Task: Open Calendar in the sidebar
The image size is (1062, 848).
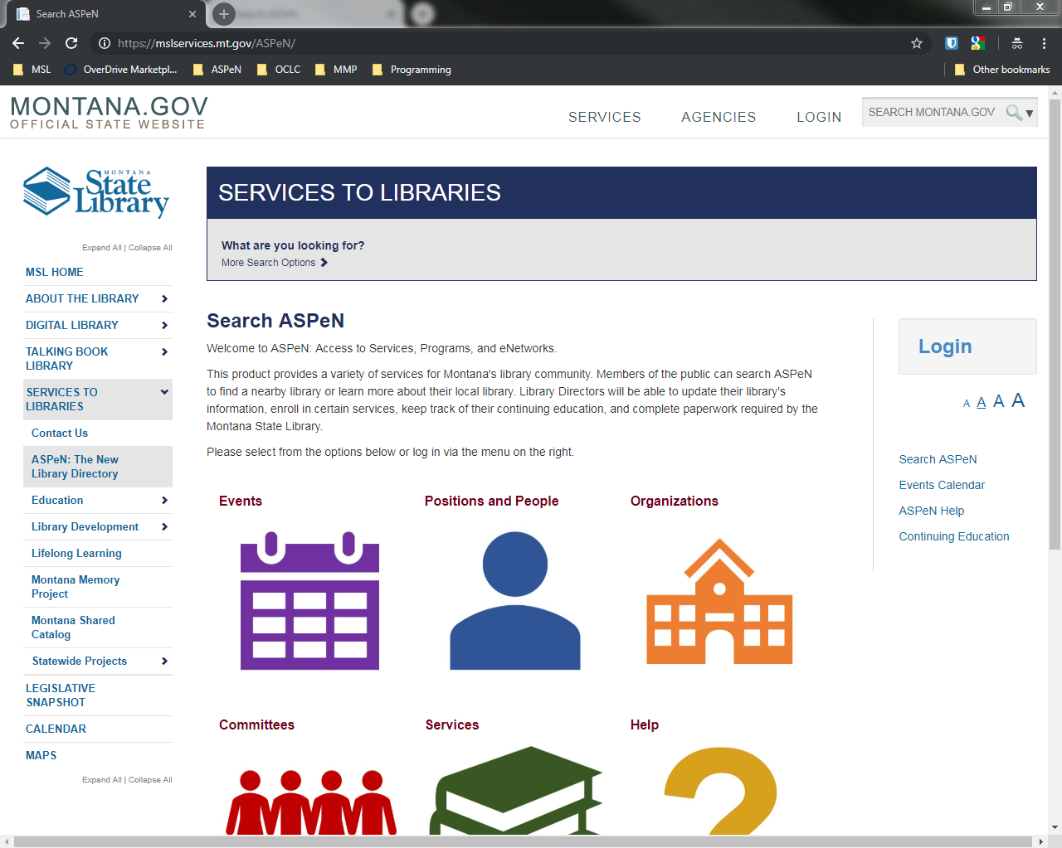Action: point(56,729)
